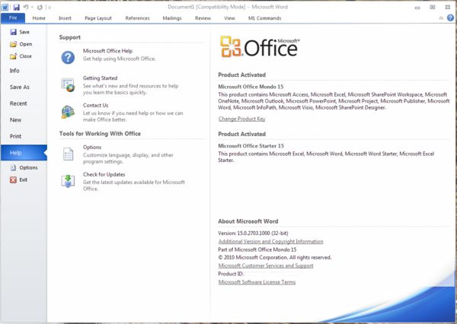Image resolution: width=457 pixels, height=324 pixels.
Task: Click the Check for Updates download icon
Action: click(x=68, y=181)
